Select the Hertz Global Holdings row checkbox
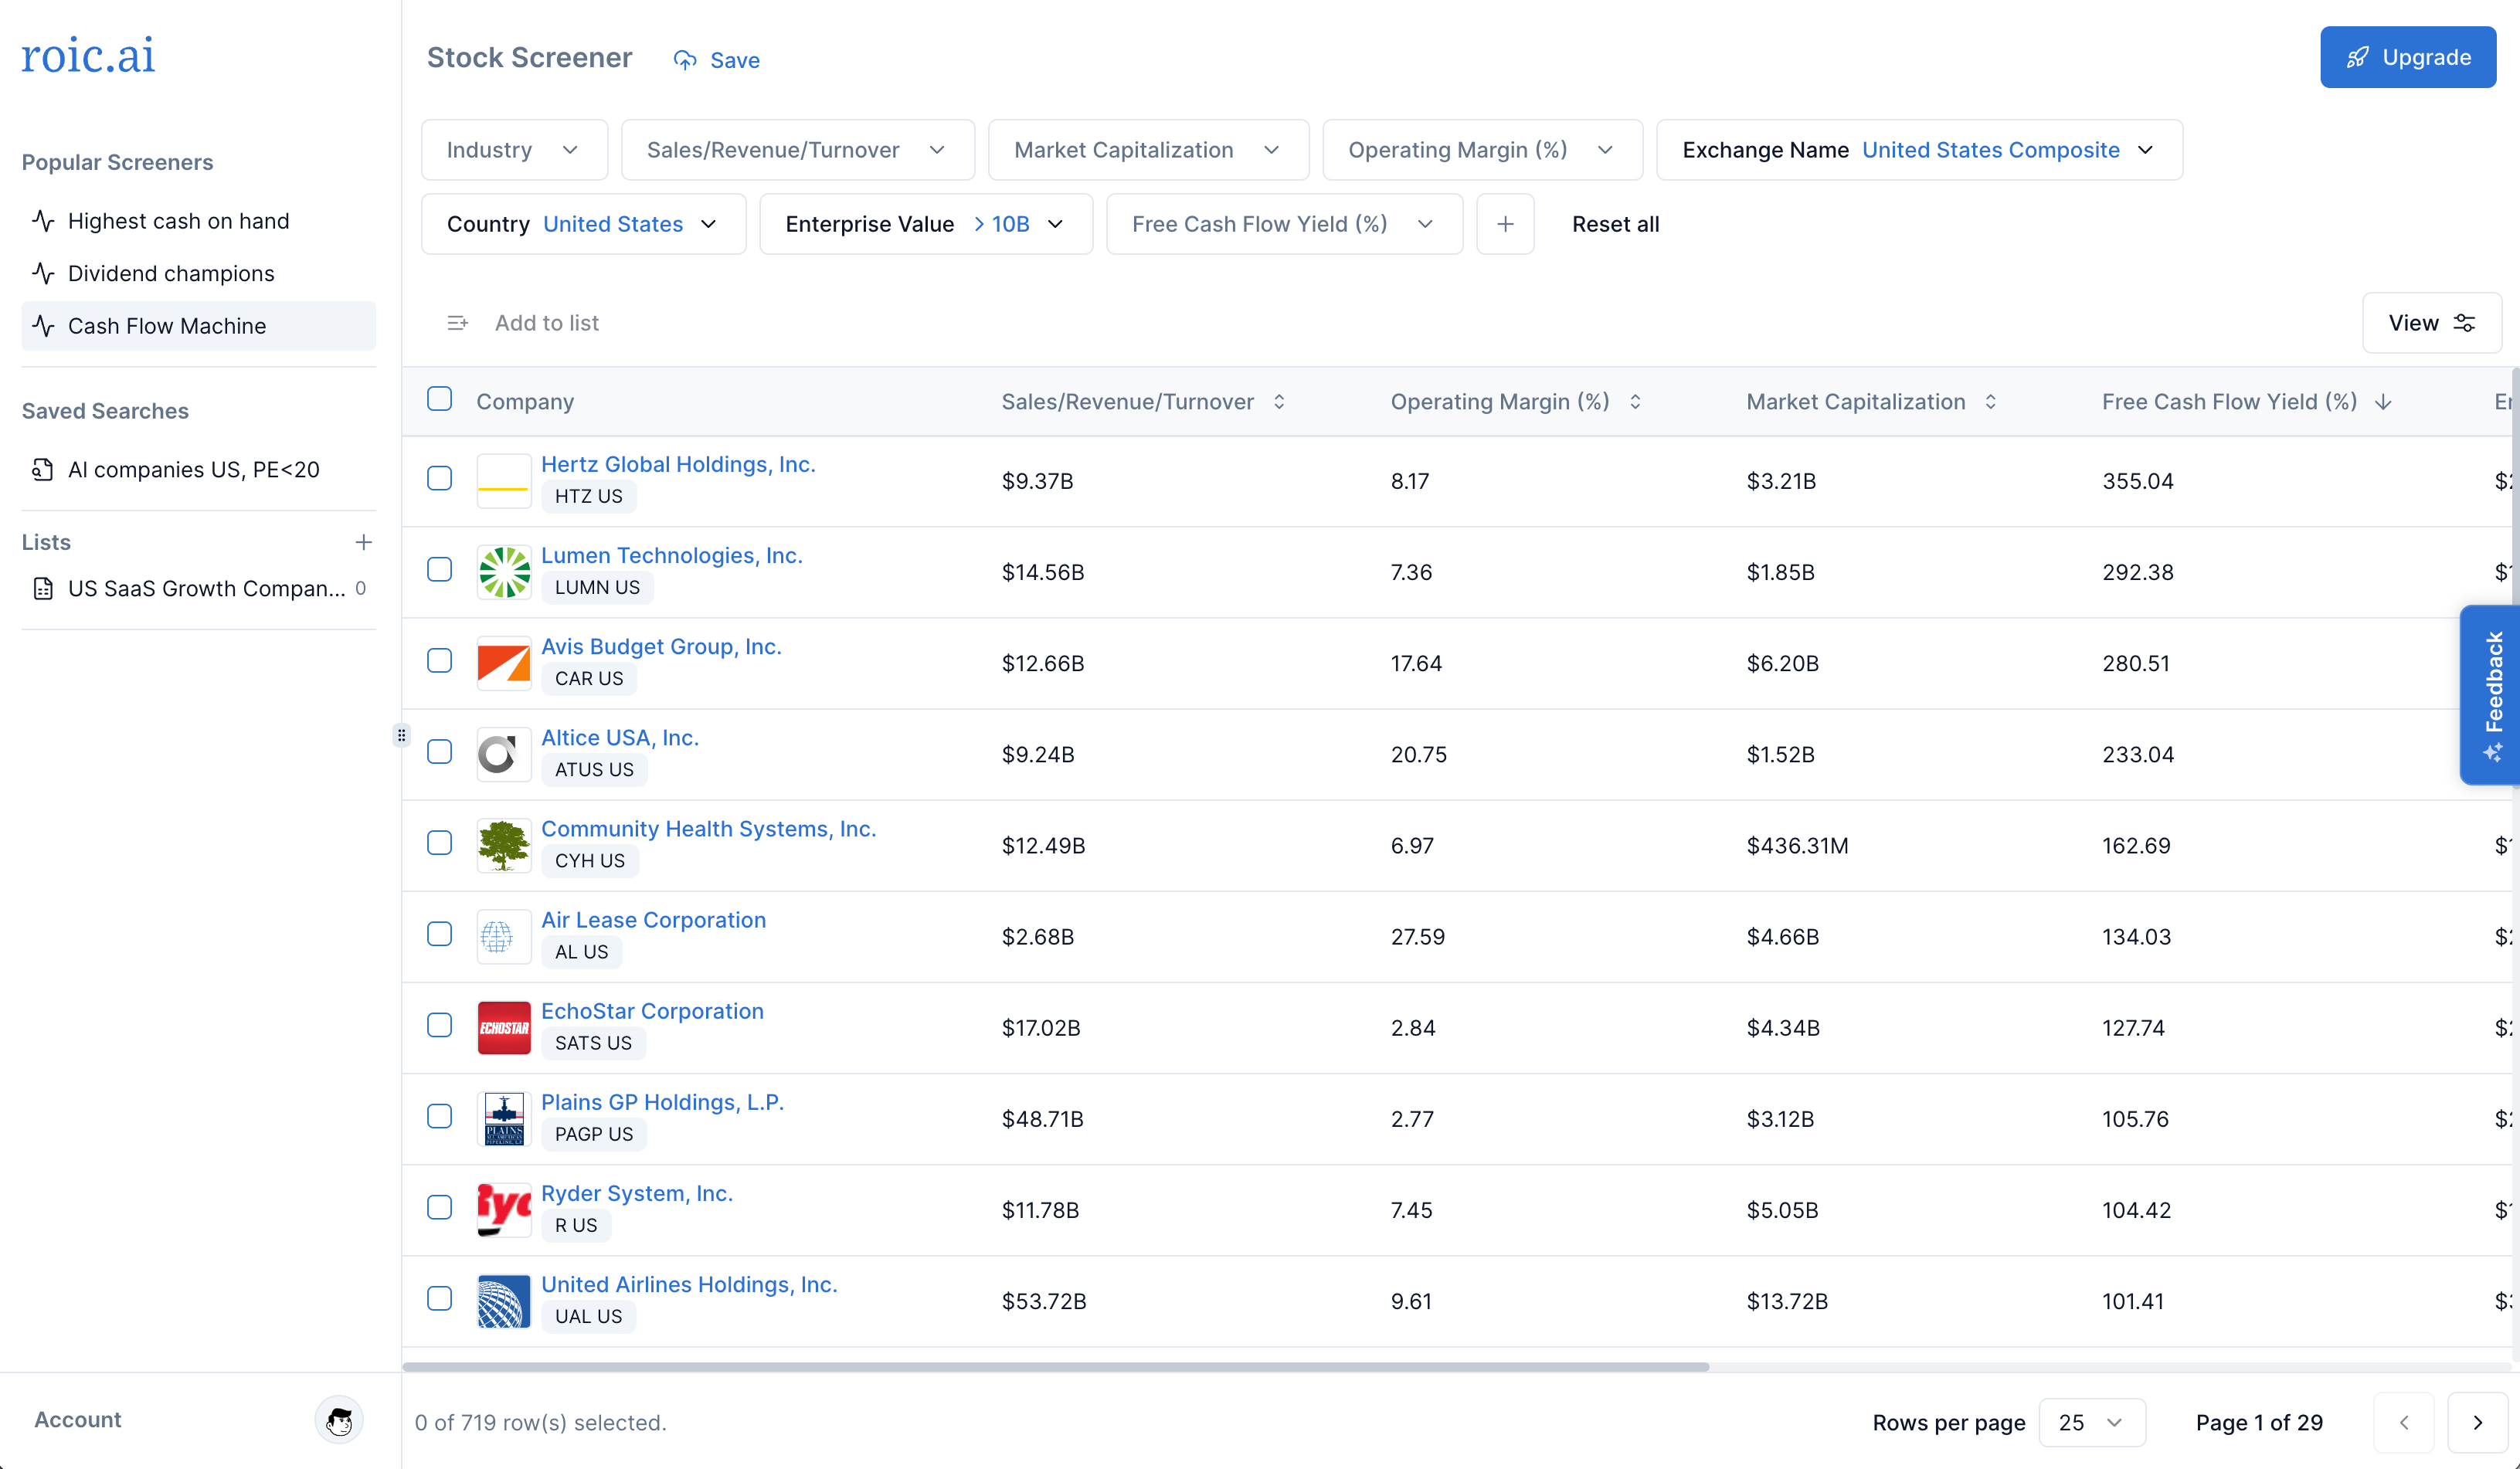Viewport: 2520px width, 1469px height. pos(439,478)
